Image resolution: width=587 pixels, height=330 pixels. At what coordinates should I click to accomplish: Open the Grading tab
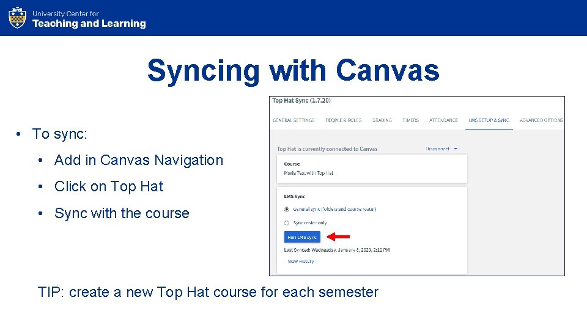click(382, 120)
